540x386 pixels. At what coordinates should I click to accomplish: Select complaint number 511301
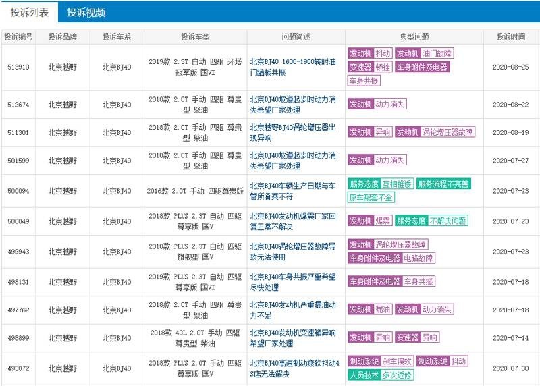point(18,132)
